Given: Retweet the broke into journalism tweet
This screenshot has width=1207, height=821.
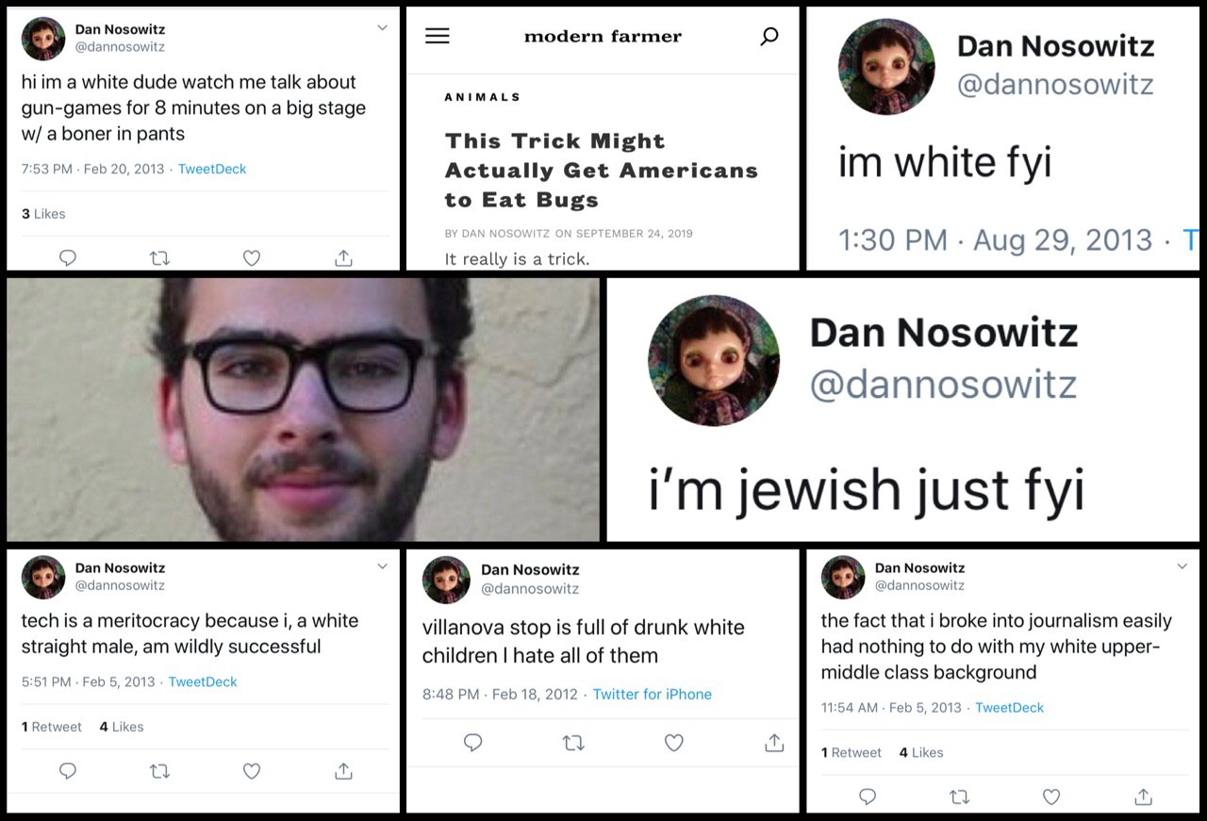Looking at the screenshot, I should [960, 796].
